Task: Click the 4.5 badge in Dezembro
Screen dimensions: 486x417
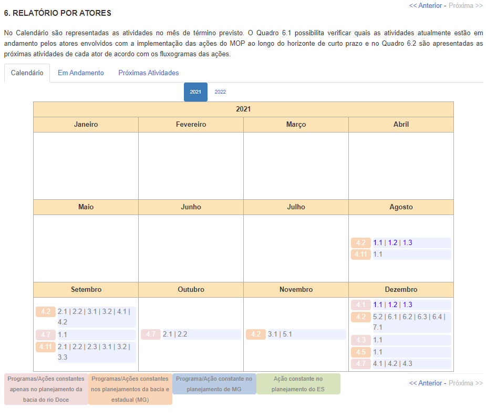Action: pos(361,352)
